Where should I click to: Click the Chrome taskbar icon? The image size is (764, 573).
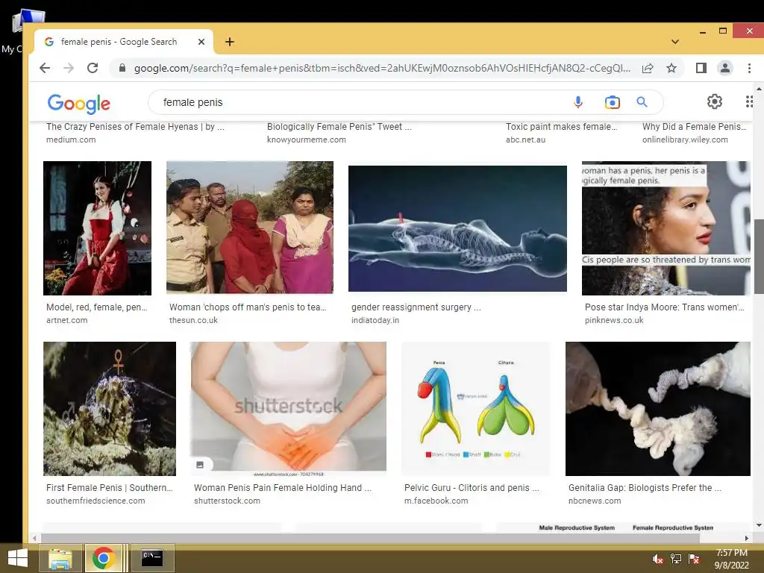click(103, 558)
